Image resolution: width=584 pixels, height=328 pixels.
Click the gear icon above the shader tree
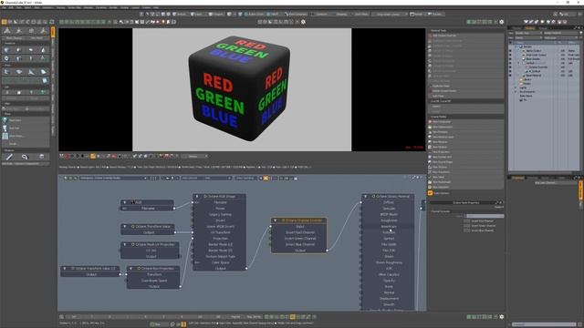502,22
